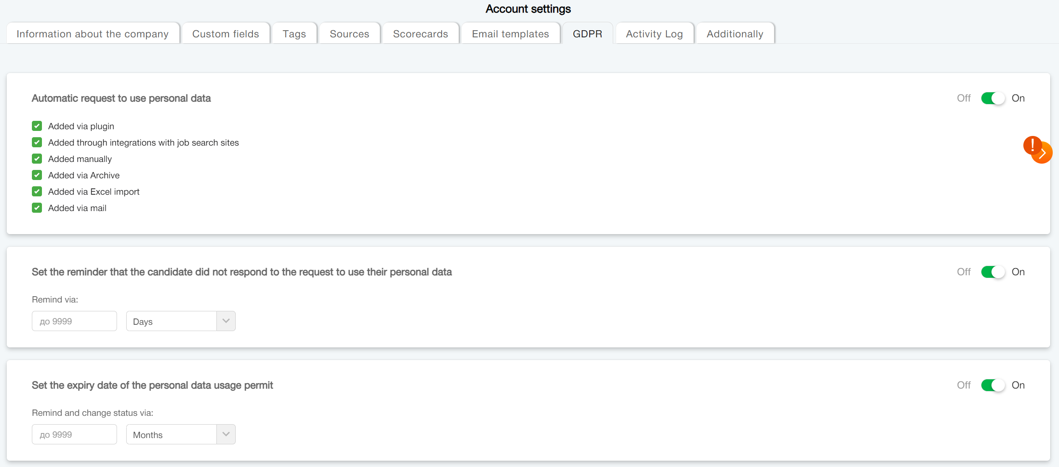Image resolution: width=1059 pixels, height=467 pixels.
Task: Toggle the Added via Excel import checkbox
Action: [x=37, y=191]
